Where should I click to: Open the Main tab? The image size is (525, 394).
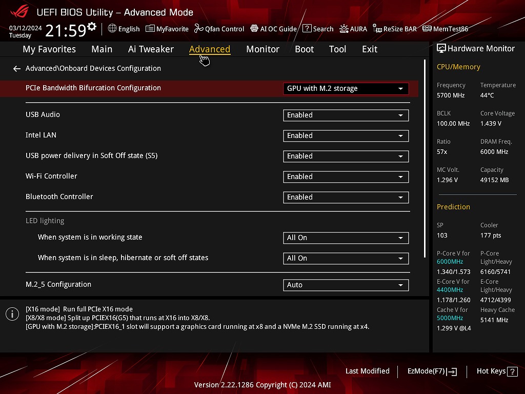[x=102, y=49]
